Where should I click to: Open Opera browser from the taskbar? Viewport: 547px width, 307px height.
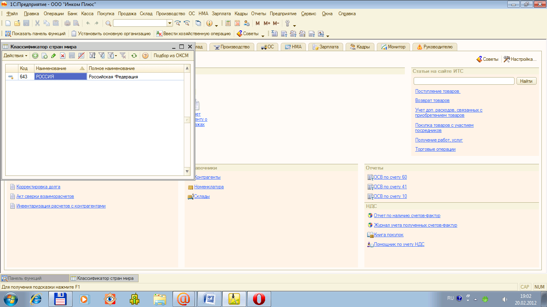[259, 299]
